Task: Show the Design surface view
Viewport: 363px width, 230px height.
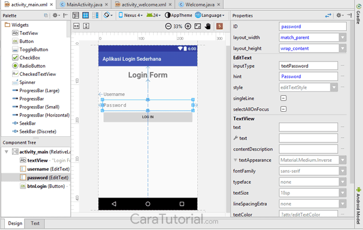Action: (76, 15)
